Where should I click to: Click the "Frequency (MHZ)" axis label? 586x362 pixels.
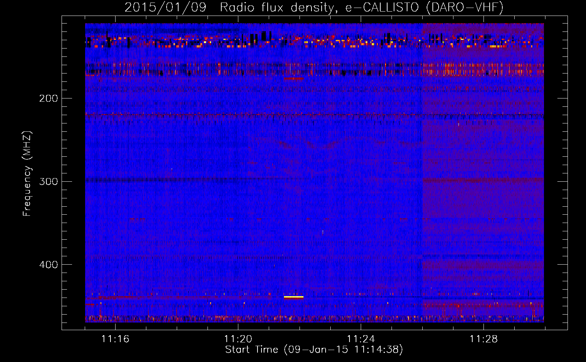(27, 173)
